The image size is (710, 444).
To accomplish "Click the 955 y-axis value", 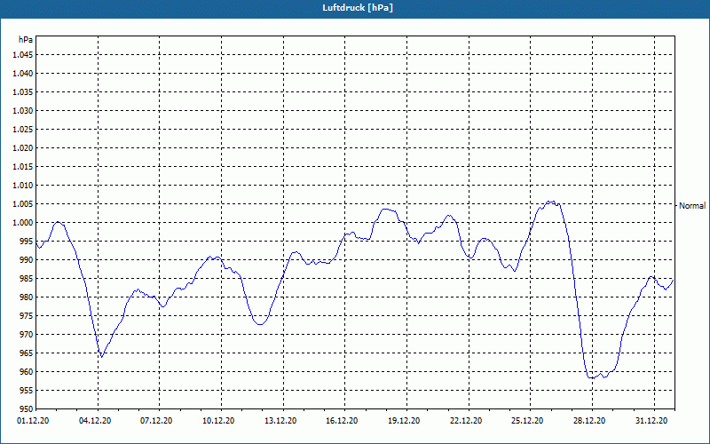I will (x=27, y=390).
